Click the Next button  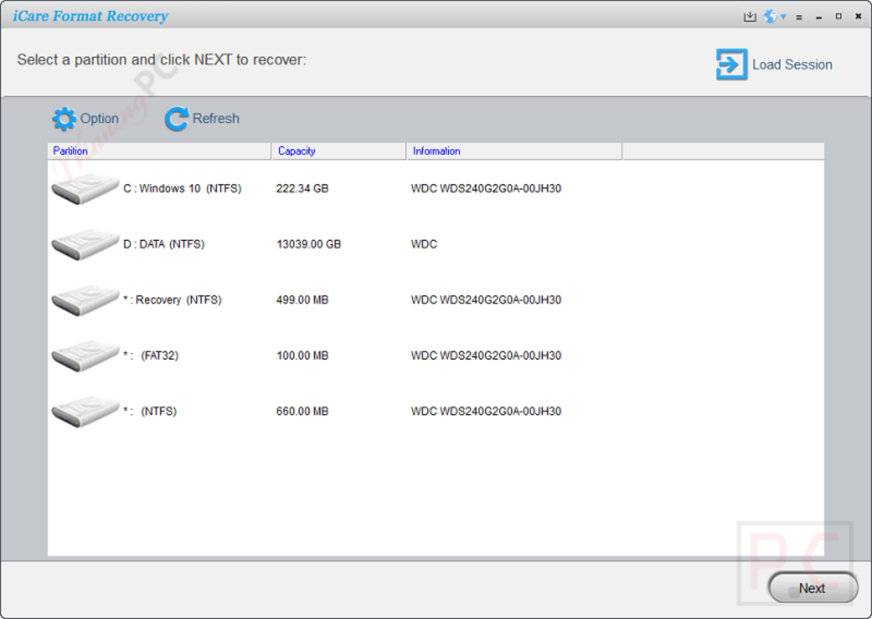(x=813, y=587)
